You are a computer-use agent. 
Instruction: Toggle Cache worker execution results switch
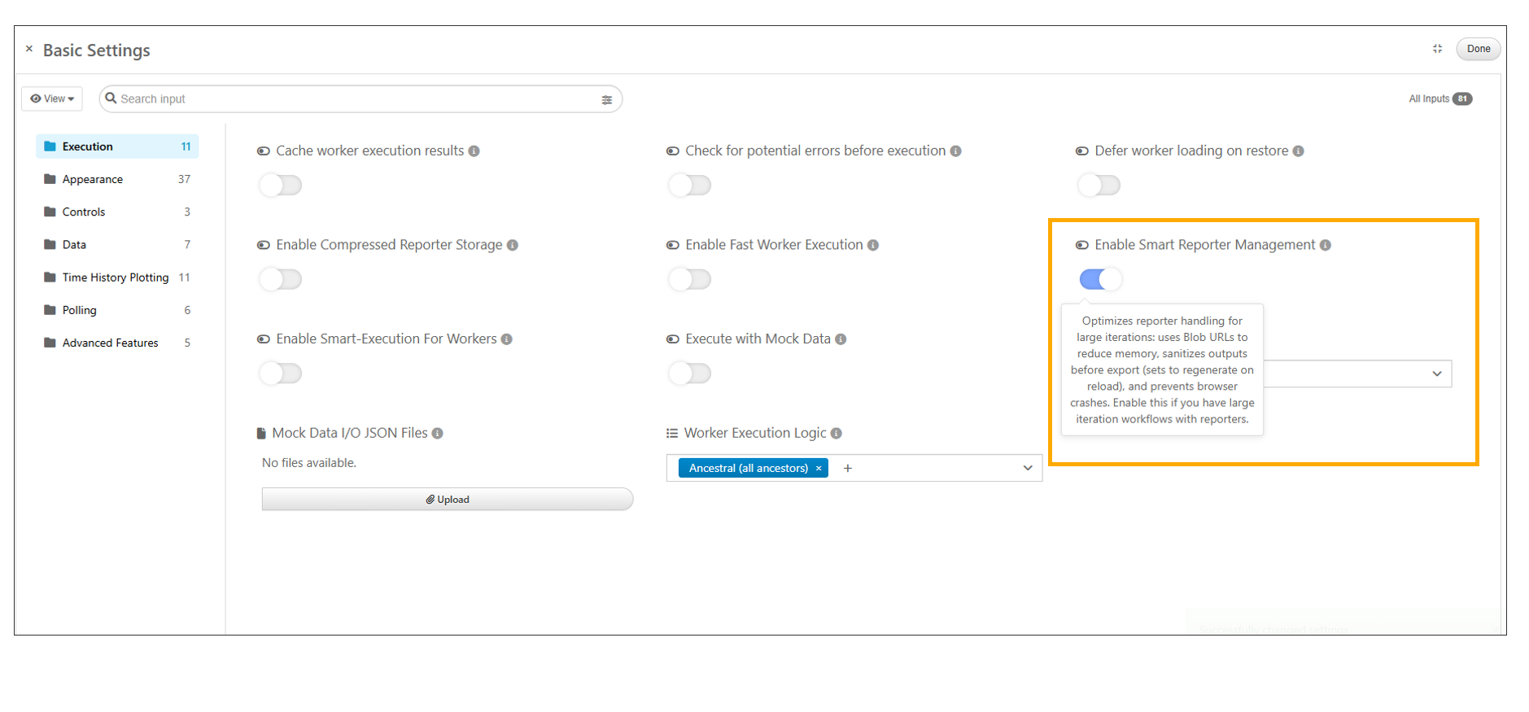[281, 186]
